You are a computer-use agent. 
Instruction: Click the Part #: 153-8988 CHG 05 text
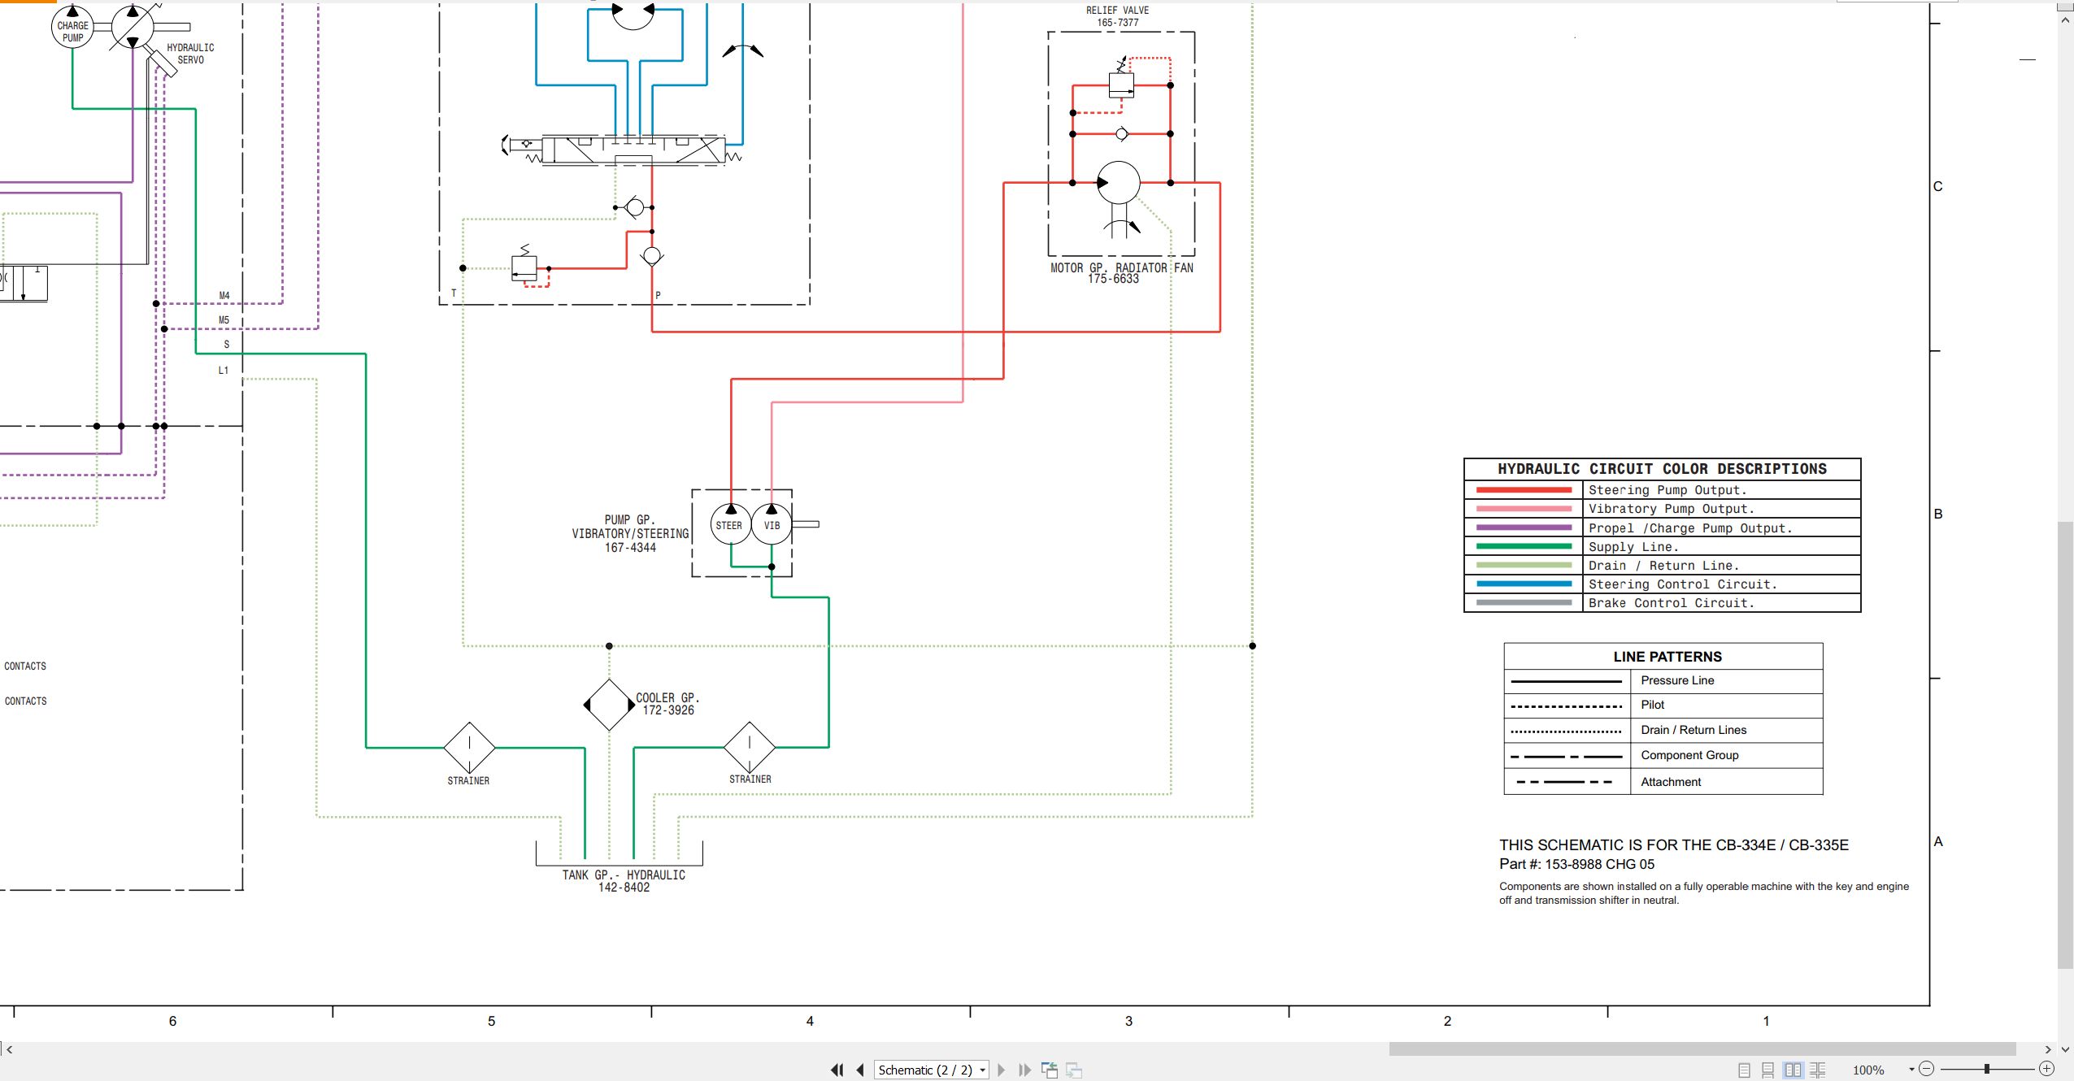click(1576, 864)
